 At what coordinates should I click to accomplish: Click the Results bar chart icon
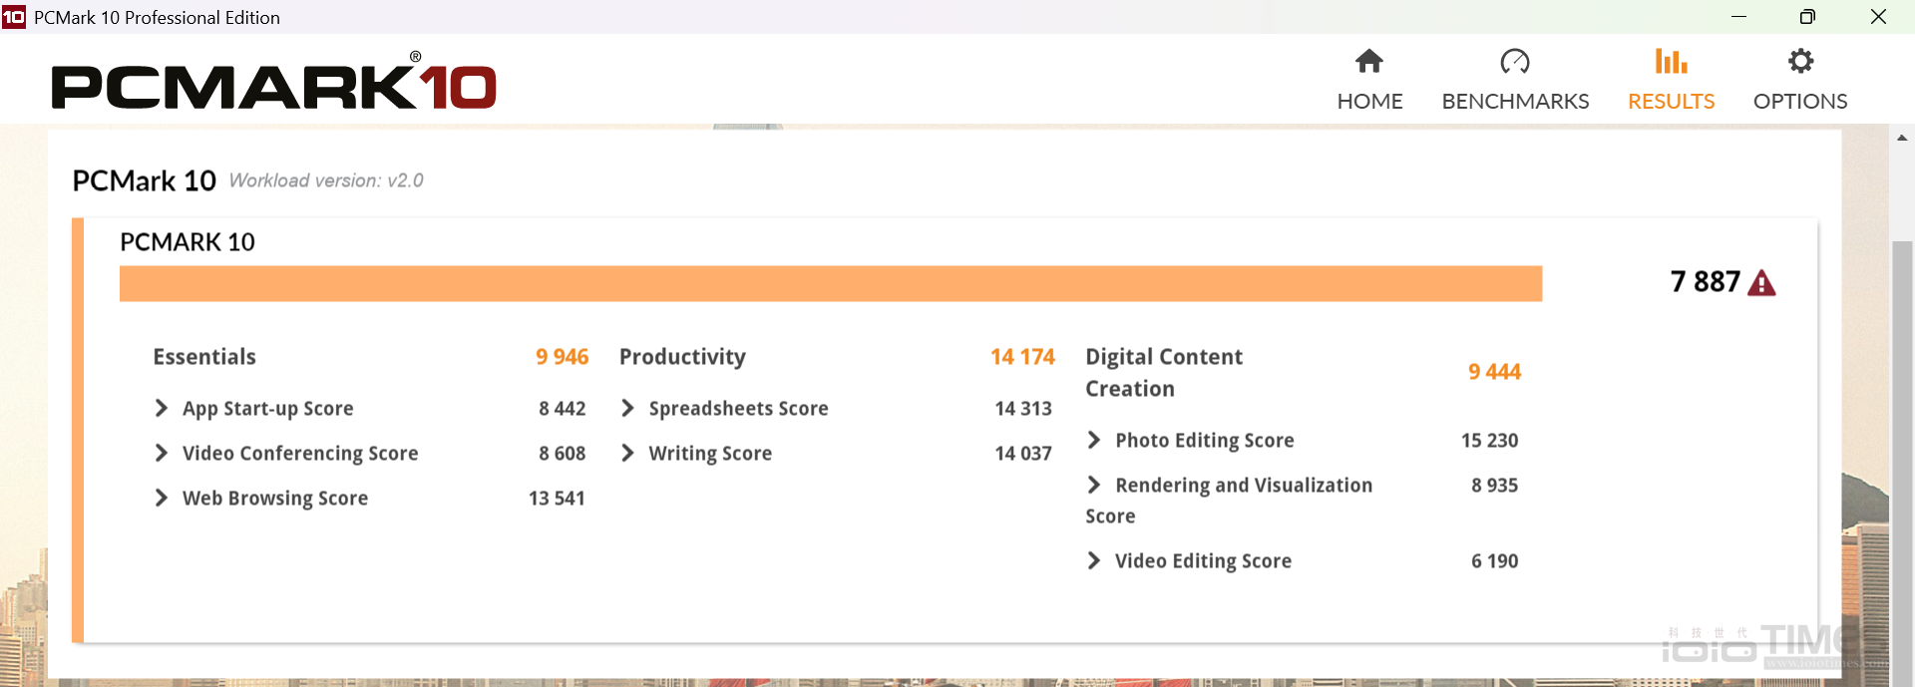[x=1671, y=62]
